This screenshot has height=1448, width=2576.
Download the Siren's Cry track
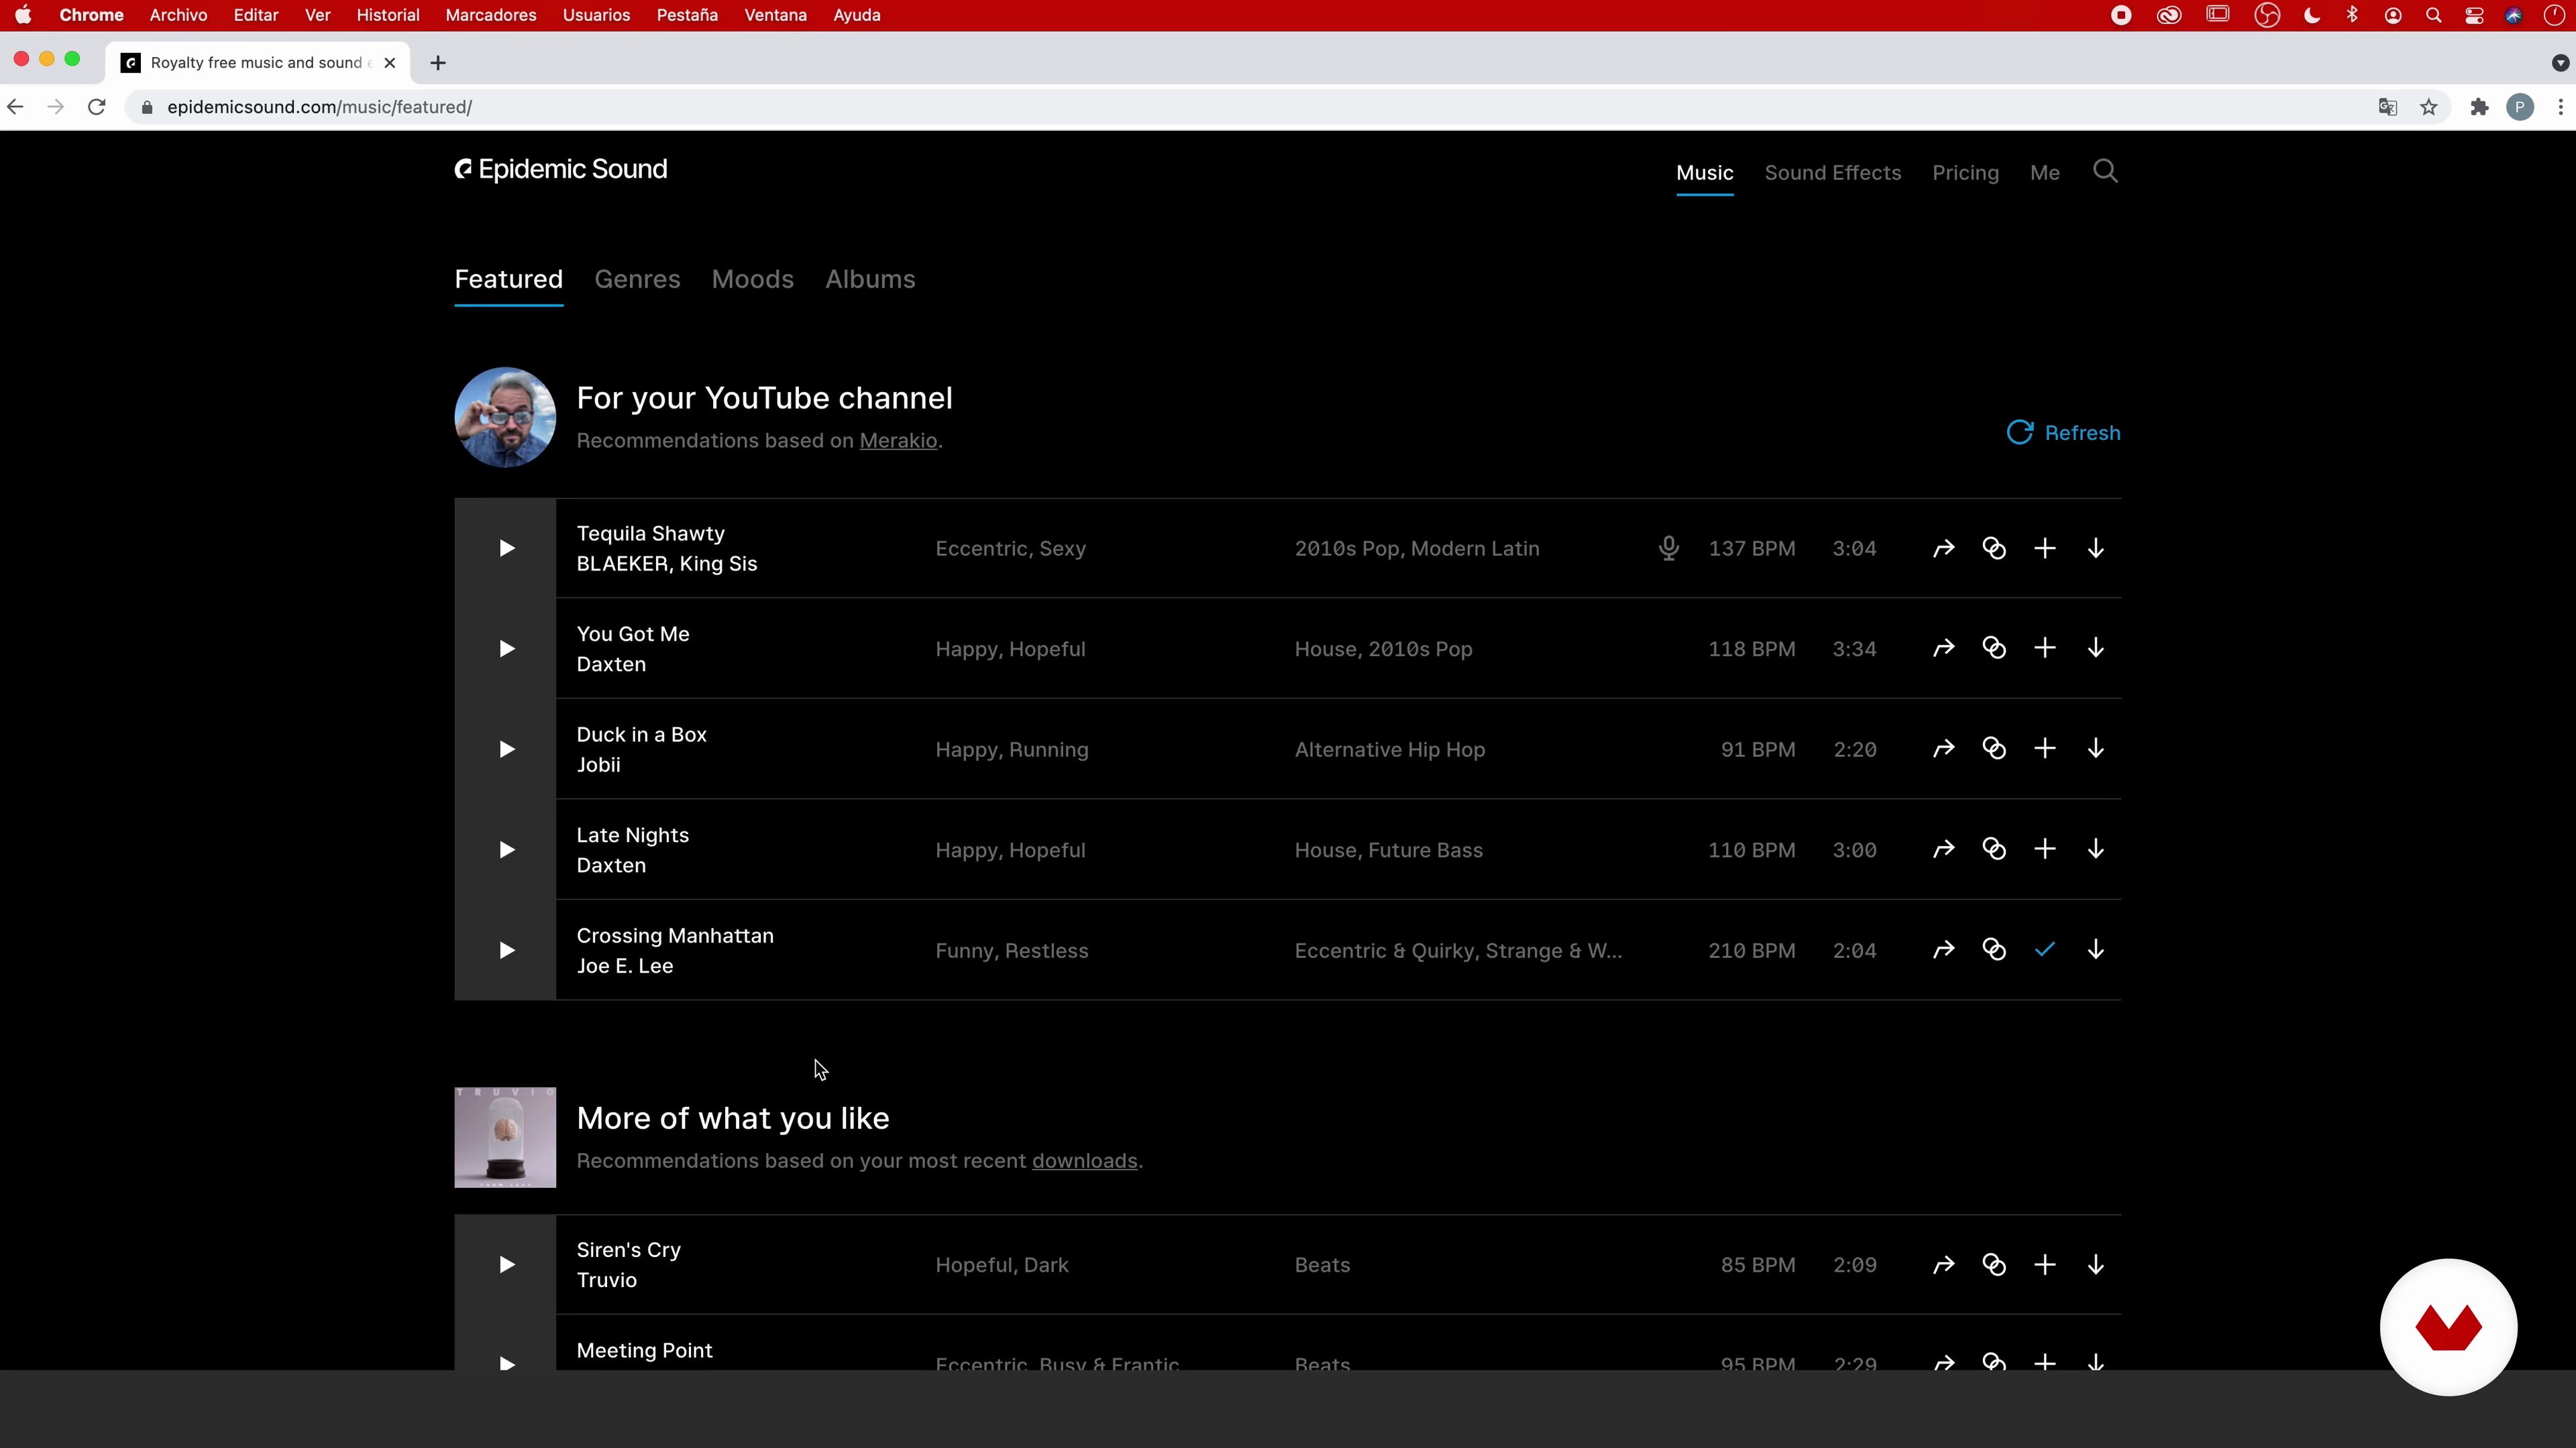pyautogui.click(x=2096, y=1264)
